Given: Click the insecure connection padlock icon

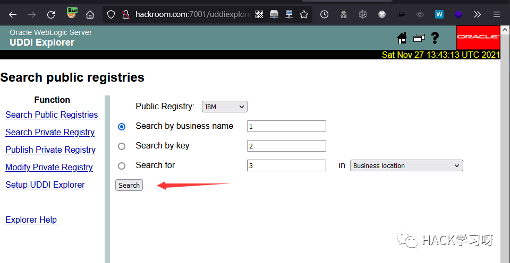Looking at the screenshot, I should 125,14.
